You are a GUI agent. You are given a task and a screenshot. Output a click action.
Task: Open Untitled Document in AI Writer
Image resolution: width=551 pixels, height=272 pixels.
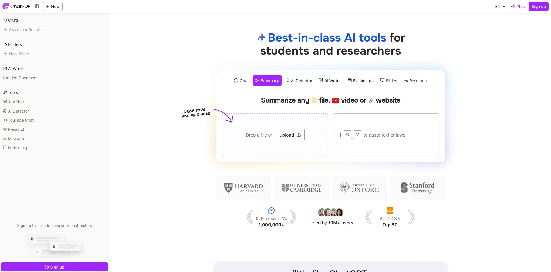20,78
